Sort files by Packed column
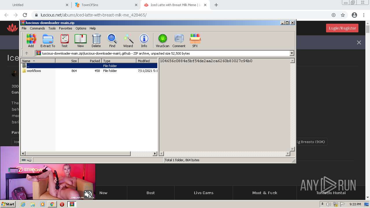The height and width of the screenshot is (208, 370). (x=90, y=61)
